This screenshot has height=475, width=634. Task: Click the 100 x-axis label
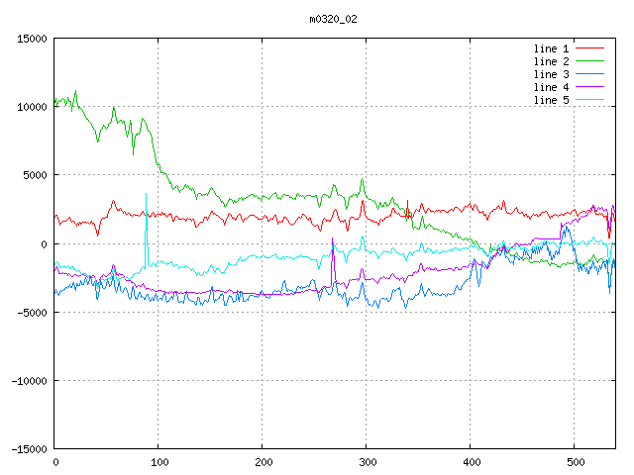159,462
